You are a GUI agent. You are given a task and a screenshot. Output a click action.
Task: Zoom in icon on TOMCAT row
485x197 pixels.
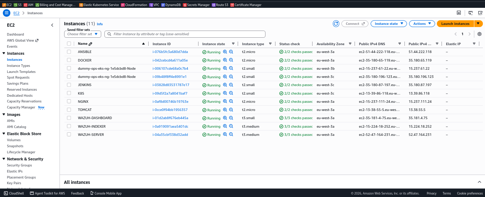click(x=225, y=110)
